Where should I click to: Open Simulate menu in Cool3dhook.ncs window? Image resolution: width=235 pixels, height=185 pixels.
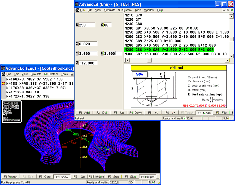(x=36, y=74)
